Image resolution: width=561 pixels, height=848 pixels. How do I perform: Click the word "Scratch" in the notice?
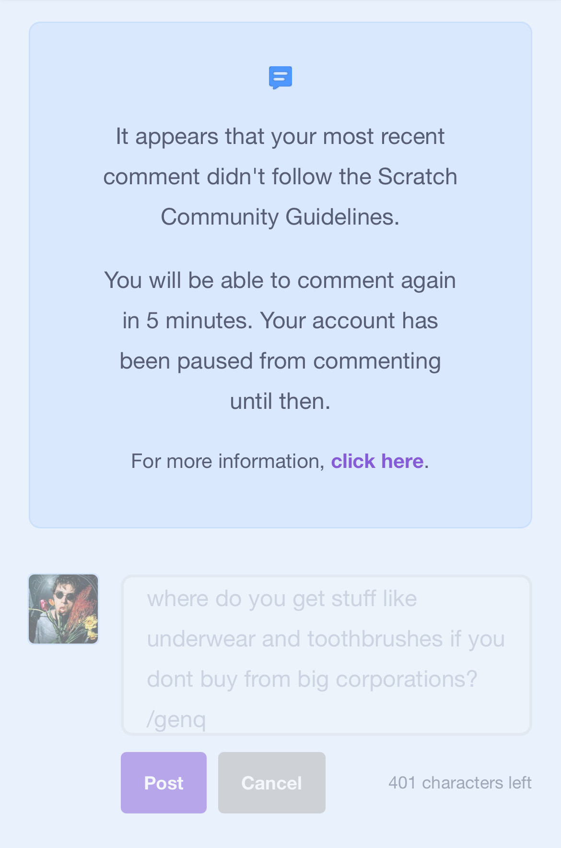pyautogui.click(x=417, y=177)
